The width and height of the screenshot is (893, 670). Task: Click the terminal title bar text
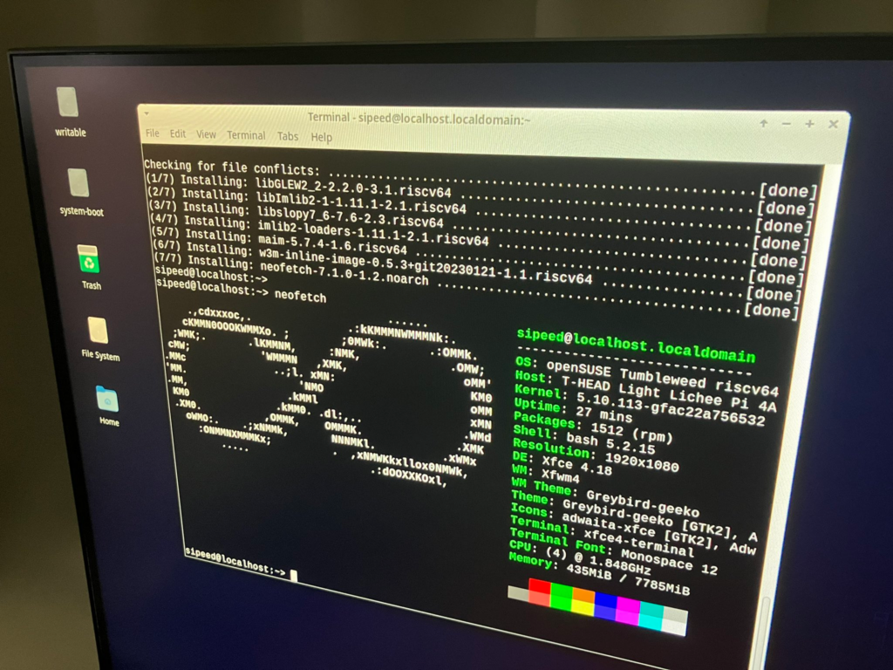click(x=419, y=119)
